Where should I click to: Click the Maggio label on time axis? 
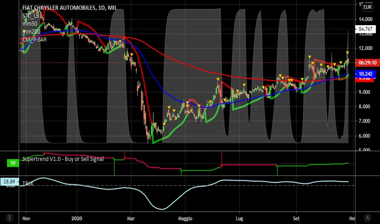pyautogui.click(x=185, y=218)
